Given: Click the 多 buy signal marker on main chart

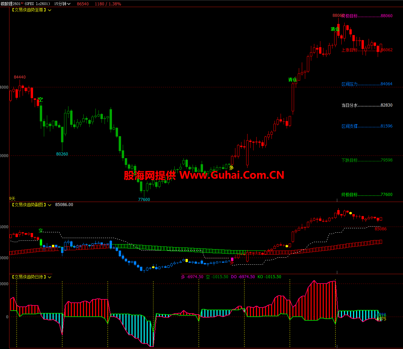Looking at the screenshot, I should pyautogui.click(x=231, y=167).
